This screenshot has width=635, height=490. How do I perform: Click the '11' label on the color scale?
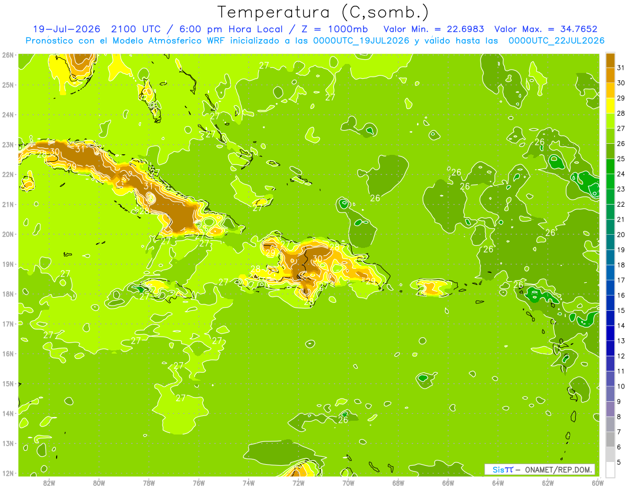[x=621, y=371]
